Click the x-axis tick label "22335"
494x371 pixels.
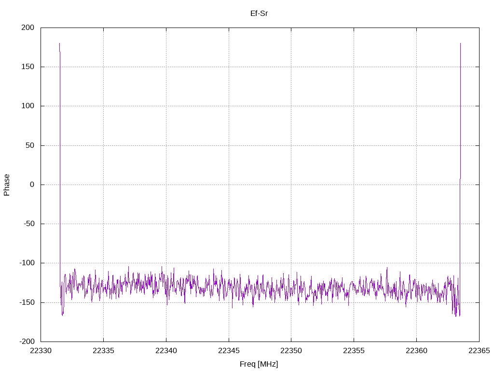pos(103,351)
